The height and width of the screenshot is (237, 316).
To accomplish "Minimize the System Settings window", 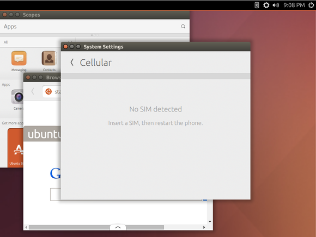I will point(72,47).
